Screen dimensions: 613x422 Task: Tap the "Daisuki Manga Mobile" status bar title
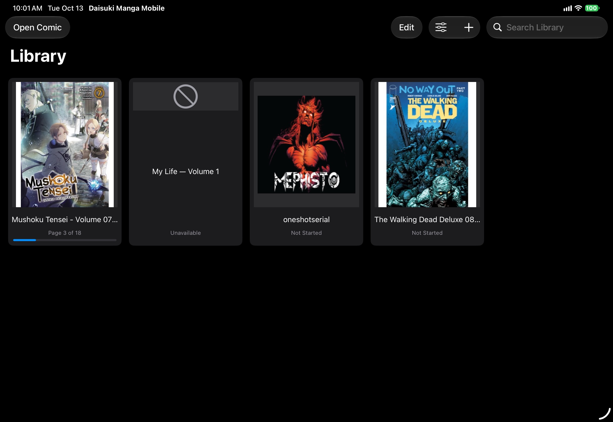(x=126, y=8)
